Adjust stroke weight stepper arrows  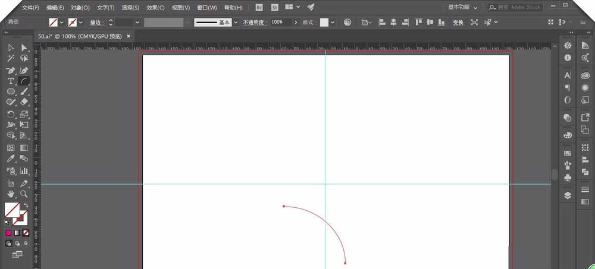pyautogui.click(x=111, y=23)
